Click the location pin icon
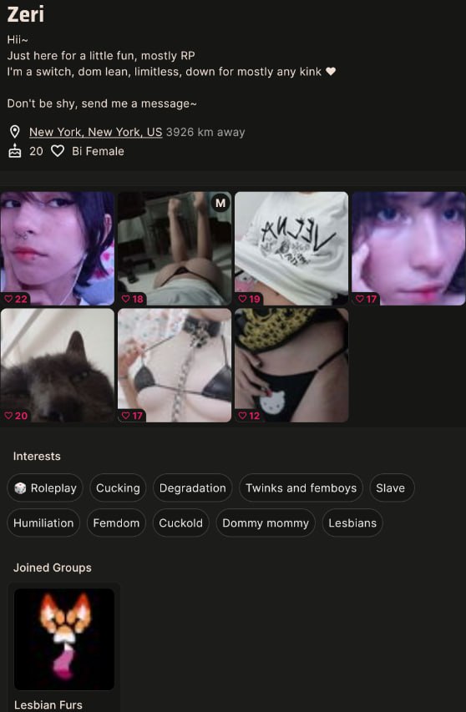Viewport: 466px width, 712px height. 15,132
